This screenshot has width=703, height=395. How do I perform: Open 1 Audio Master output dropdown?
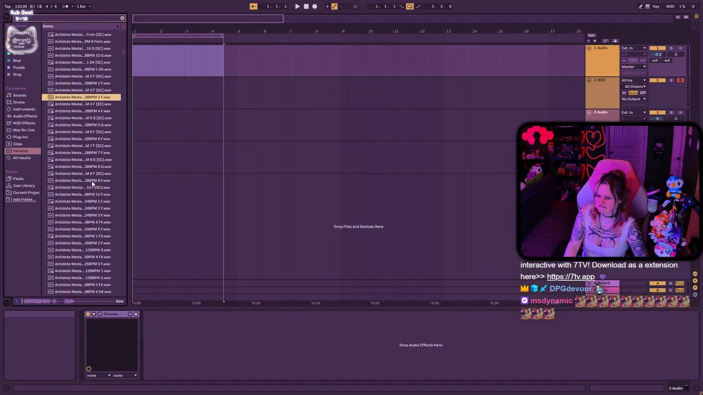pos(634,67)
